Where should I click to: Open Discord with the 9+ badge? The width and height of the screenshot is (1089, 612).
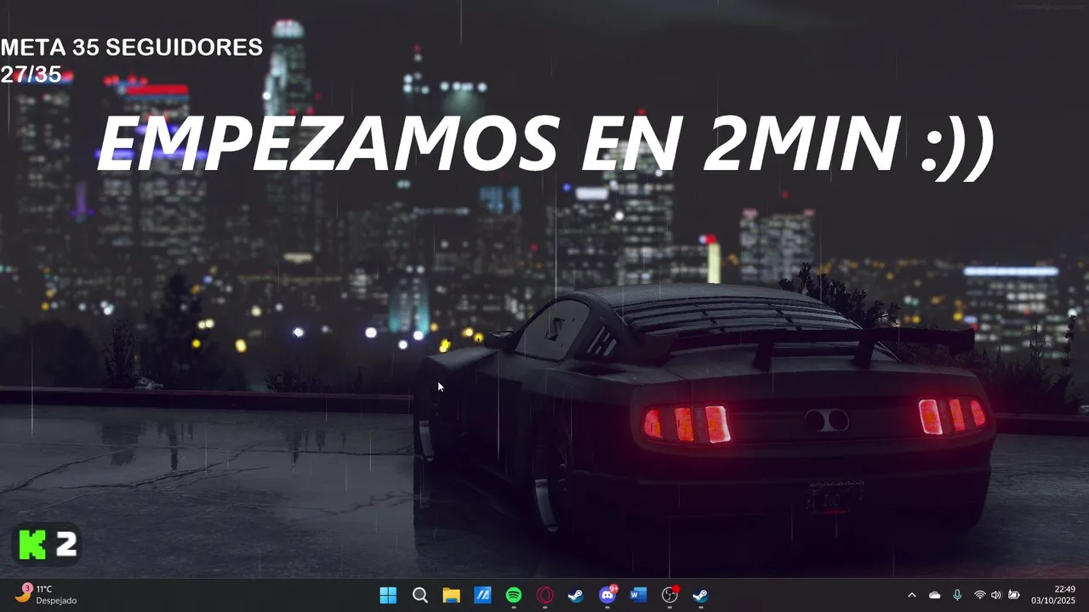point(607,595)
